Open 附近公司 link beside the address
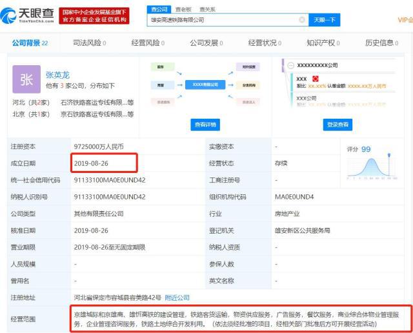Screen dimensions: 413x333 [177, 298]
